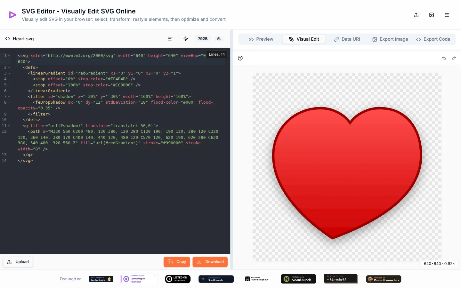Click line number 9 in the gutter
Screen dimensions: 461x288
pyautogui.click(x=5, y=114)
